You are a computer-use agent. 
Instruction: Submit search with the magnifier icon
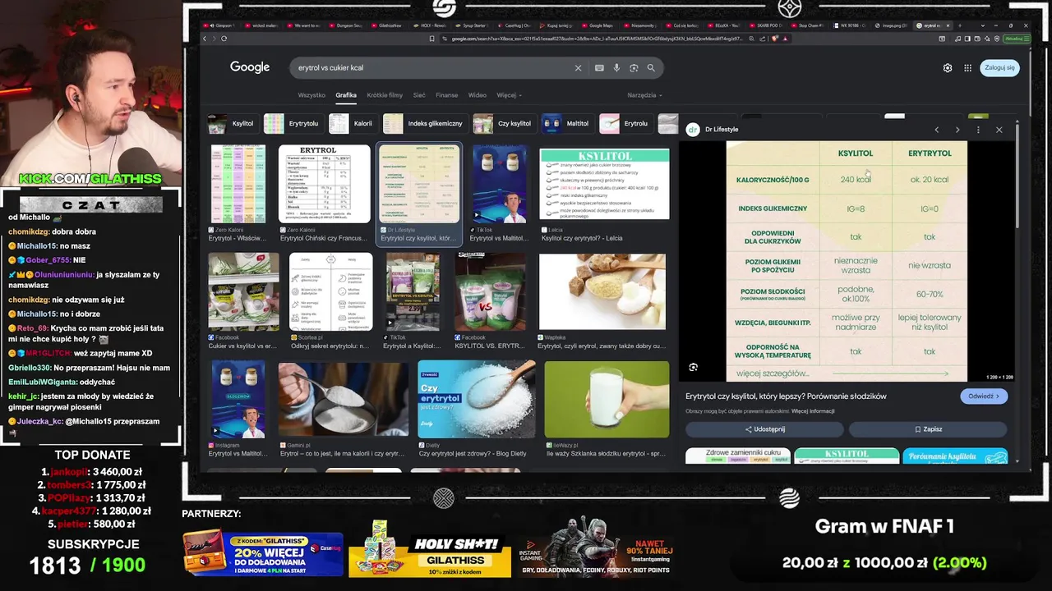[651, 68]
